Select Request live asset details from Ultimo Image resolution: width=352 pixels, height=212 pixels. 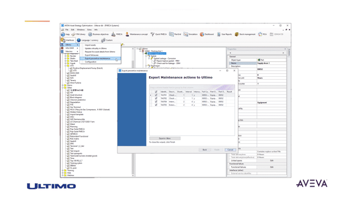tap(100, 52)
